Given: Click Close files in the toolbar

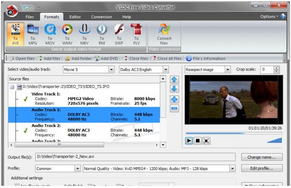Looking at the screenshot, I should [136, 58].
